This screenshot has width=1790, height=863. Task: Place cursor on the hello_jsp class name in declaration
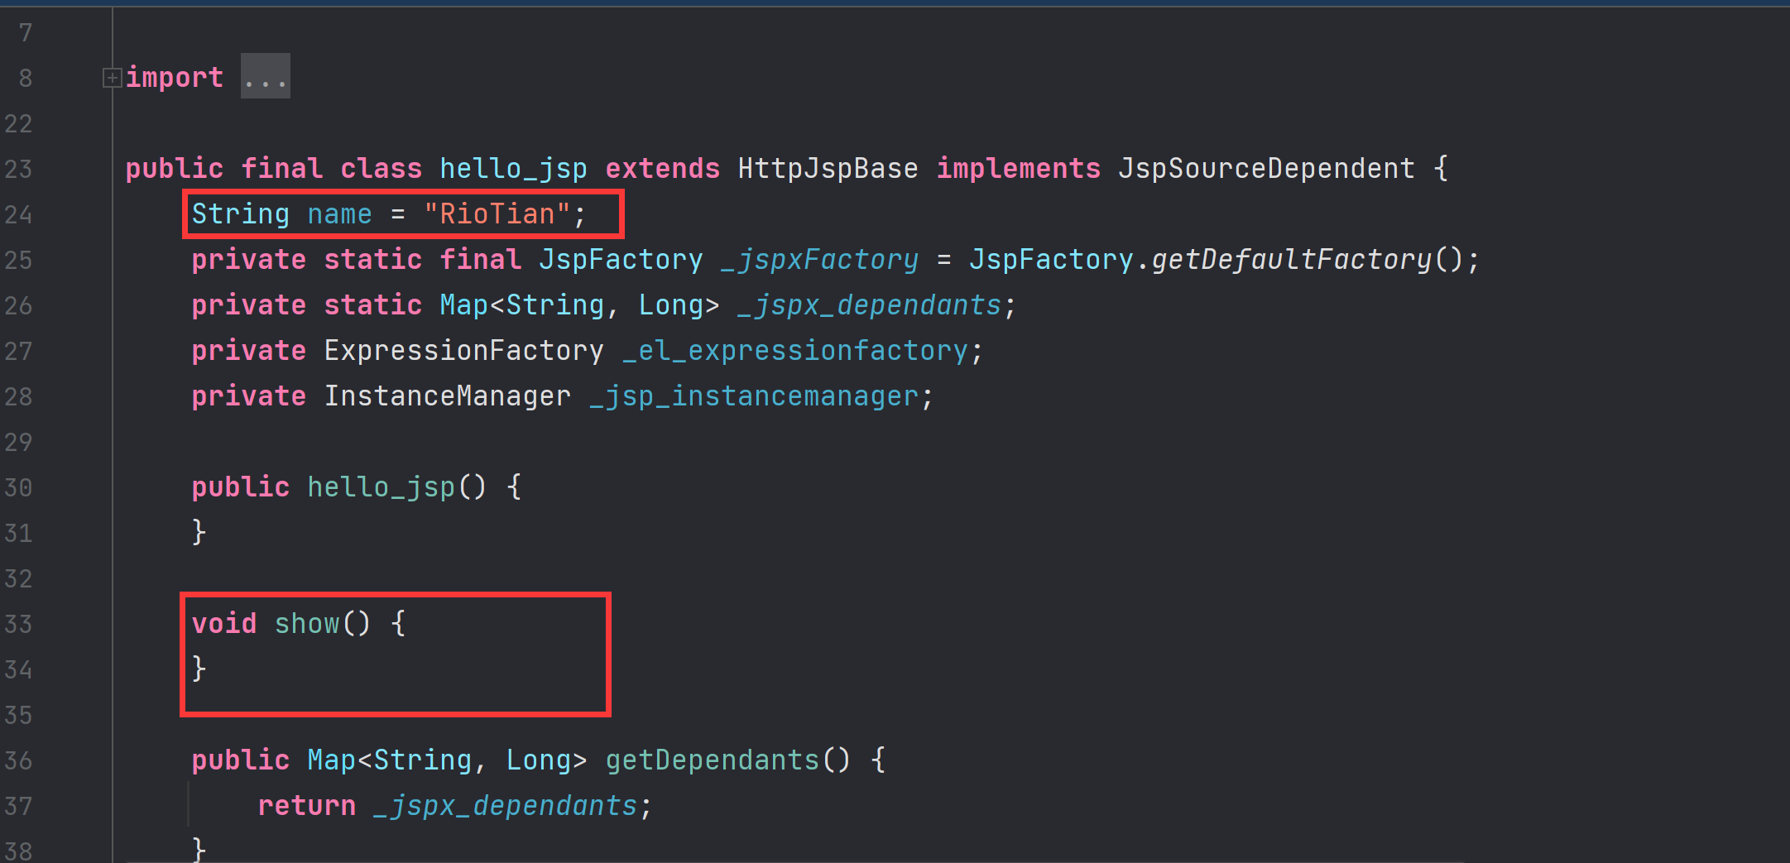click(513, 169)
